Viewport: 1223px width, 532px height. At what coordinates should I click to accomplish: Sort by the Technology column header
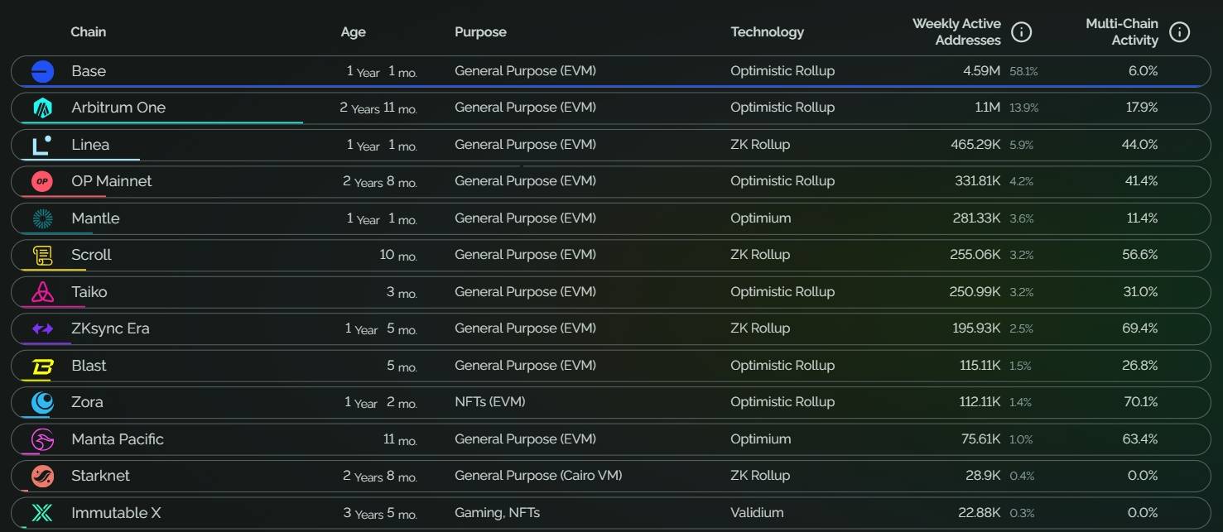click(x=768, y=32)
